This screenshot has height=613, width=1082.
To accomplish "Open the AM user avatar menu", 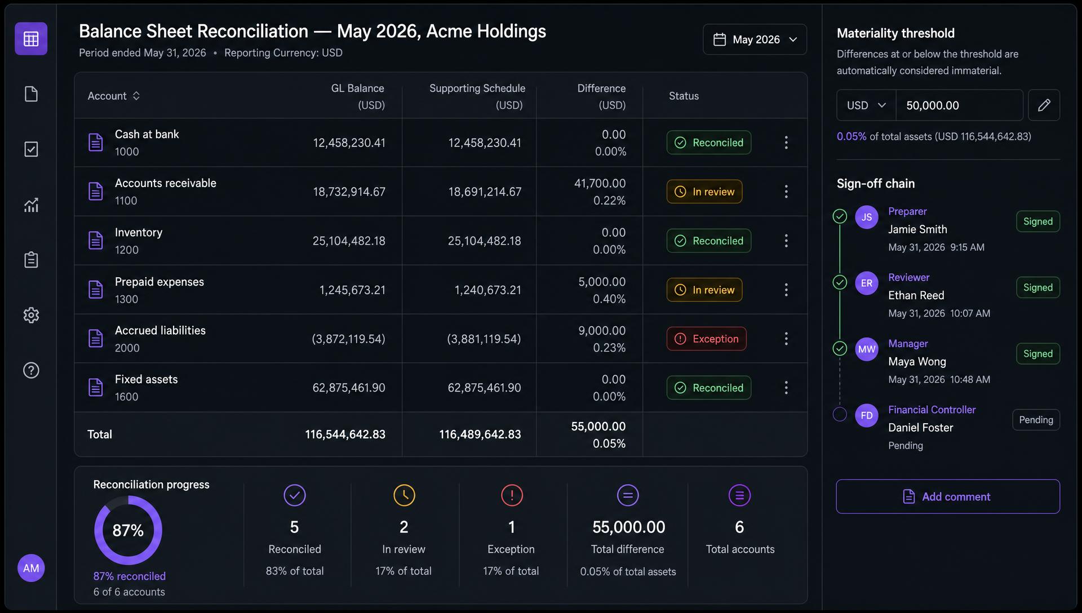I will [x=31, y=568].
